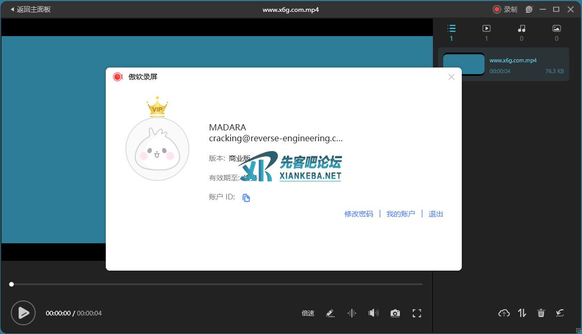Screen dimensions: 582x334
Task: Select the www.x6g.com.mp4 thumbnail in list
Action: coord(464,65)
